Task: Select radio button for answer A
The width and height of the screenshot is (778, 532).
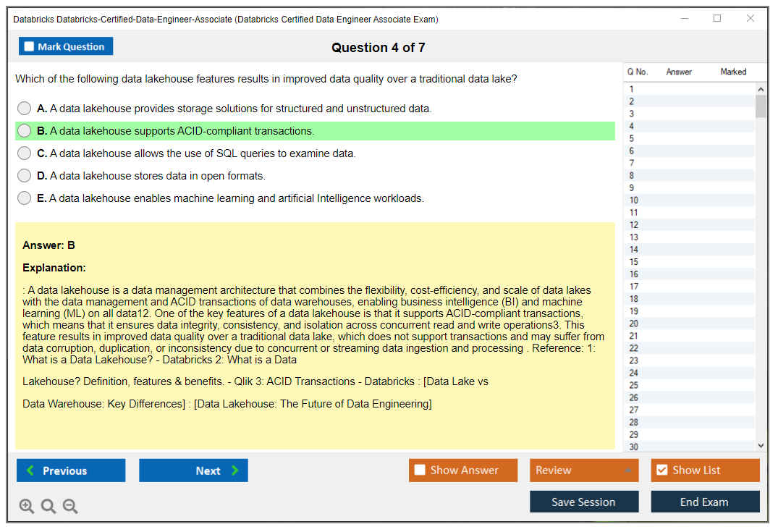Action: tap(24, 108)
